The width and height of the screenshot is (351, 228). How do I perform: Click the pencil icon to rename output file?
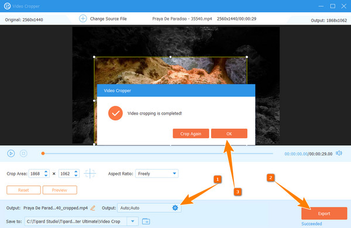tap(92, 208)
